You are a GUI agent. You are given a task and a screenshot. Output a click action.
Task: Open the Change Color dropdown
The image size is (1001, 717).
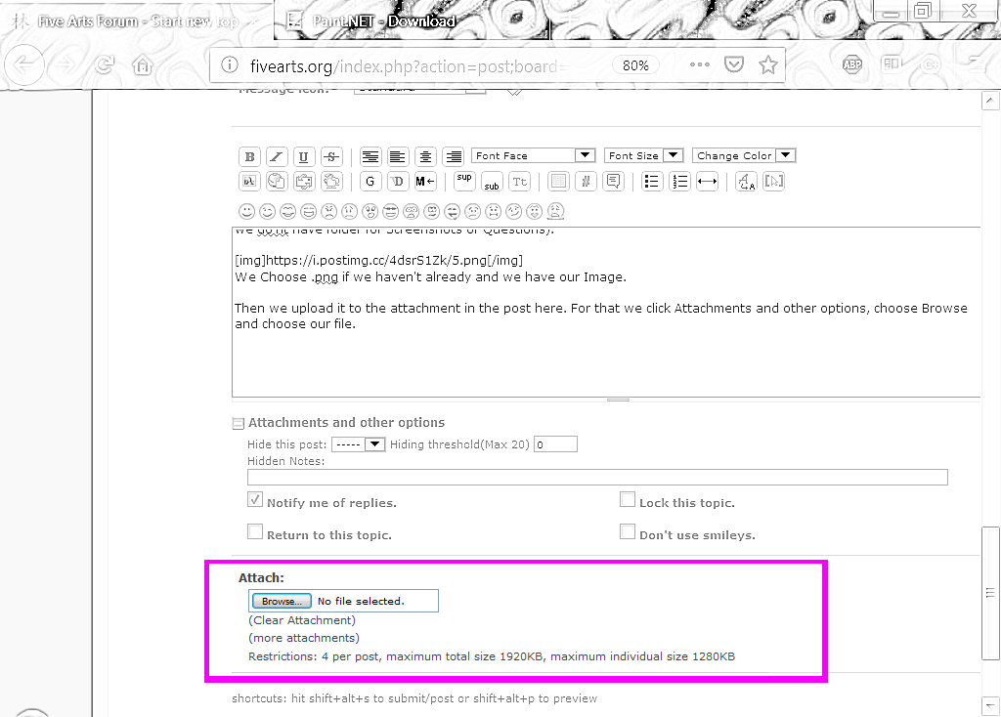(744, 155)
